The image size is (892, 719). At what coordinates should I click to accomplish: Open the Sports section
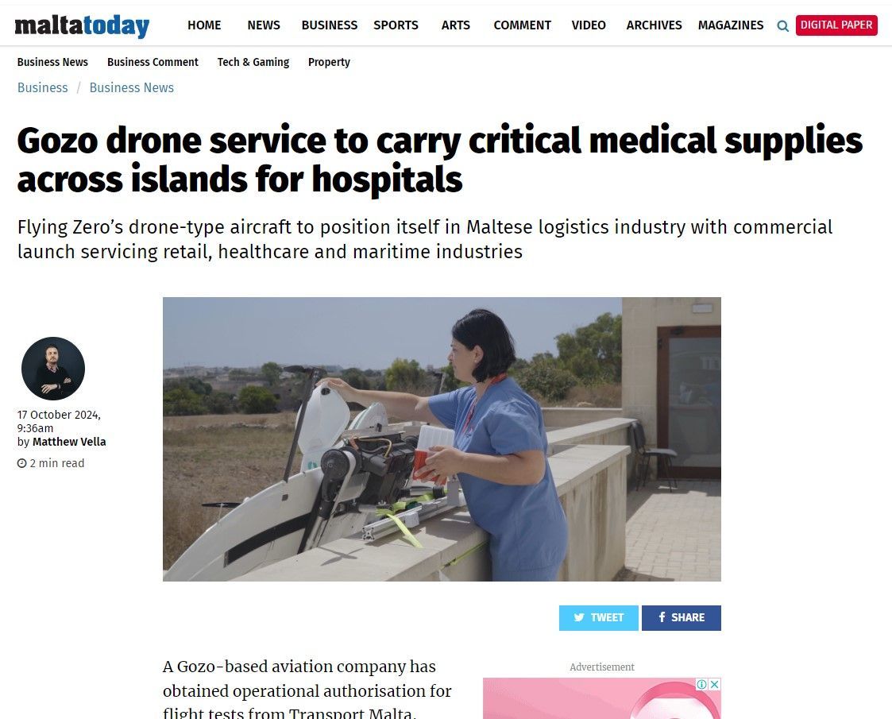(x=396, y=25)
